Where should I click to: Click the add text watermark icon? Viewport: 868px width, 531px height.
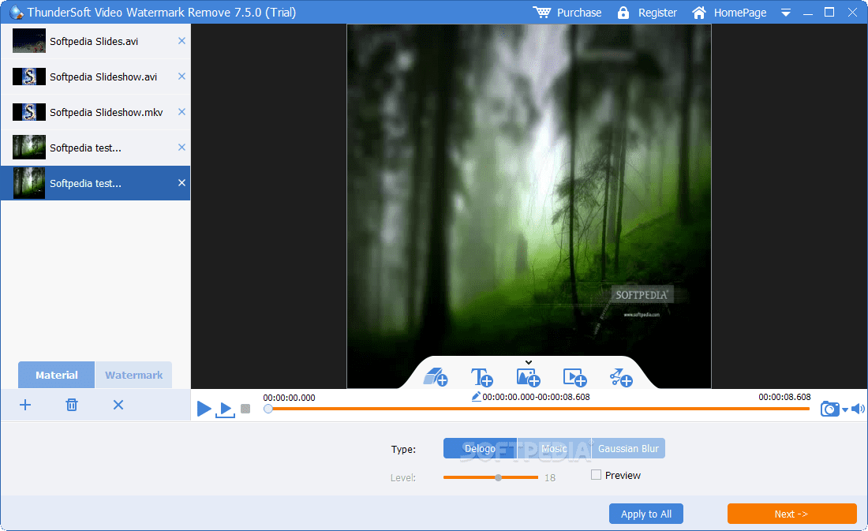point(481,377)
